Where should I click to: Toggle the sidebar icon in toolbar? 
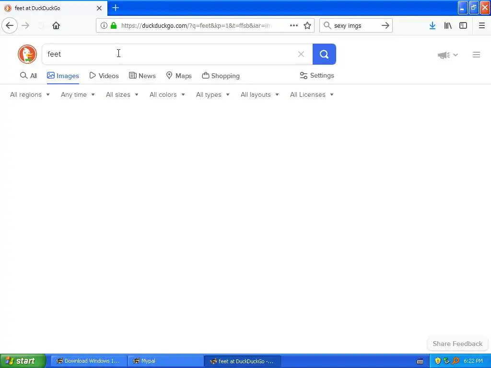[463, 26]
